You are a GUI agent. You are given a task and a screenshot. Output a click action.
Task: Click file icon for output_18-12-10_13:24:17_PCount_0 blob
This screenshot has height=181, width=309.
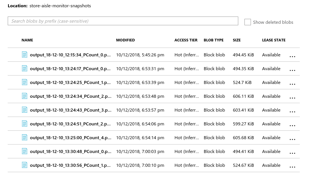(x=25, y=69)
